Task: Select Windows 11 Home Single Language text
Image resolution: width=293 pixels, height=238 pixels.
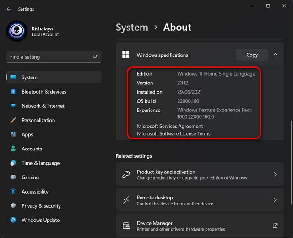Action: (x=216, y=74)
